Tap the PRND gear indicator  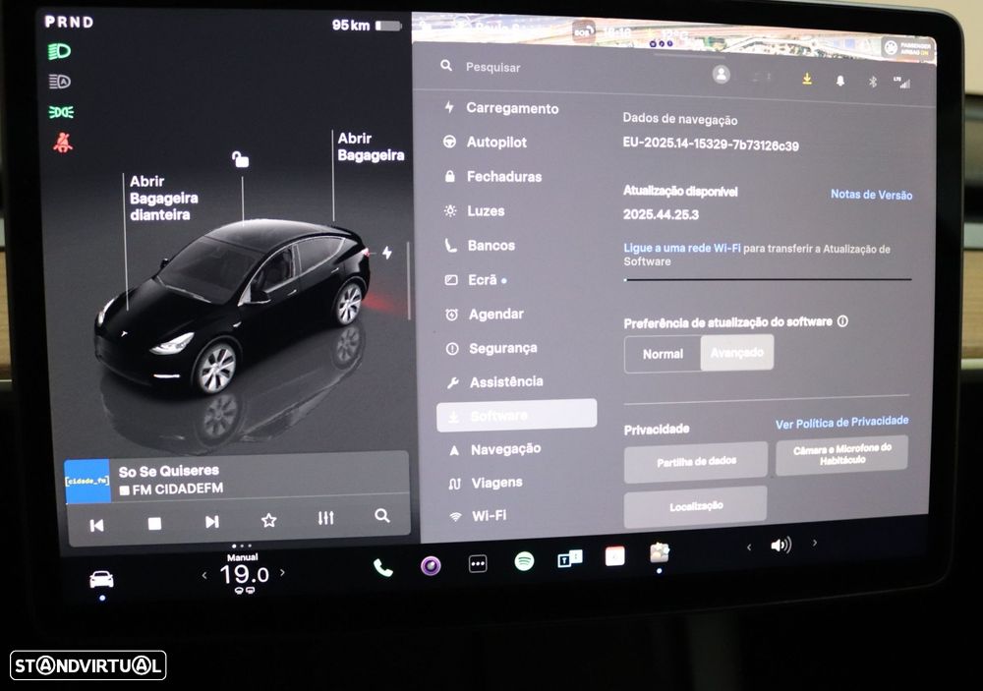click(x=69, y=22)
